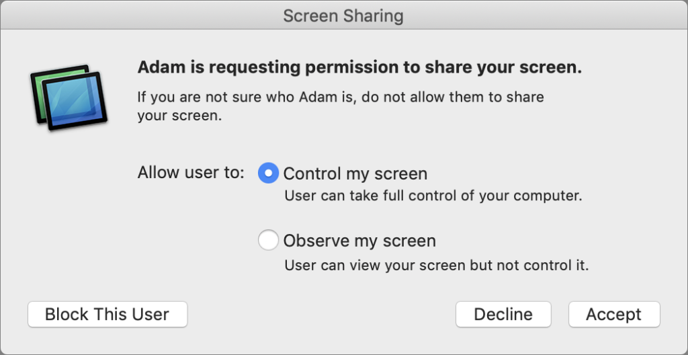
Task: Click "your screen." on the warning's second line
Action: point(179,116)
